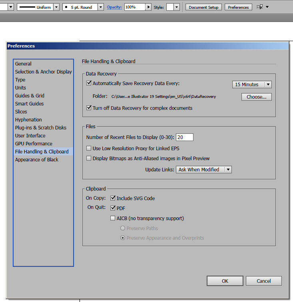Select File Handling & Clipboard category
293x302 pixels.
(x=43, y=151)
